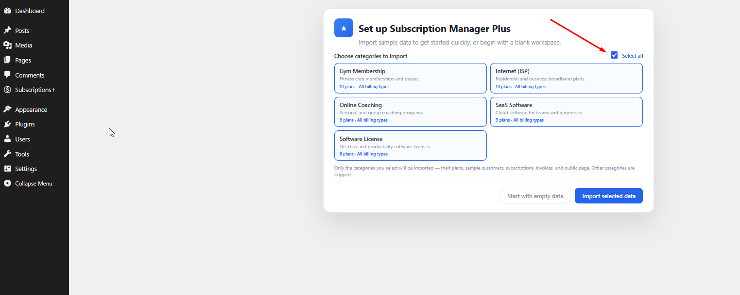The width and height of the screenshot is (740, 295).
Task: Uncheck the Select all checkbox
Action: tap(614, 55)
